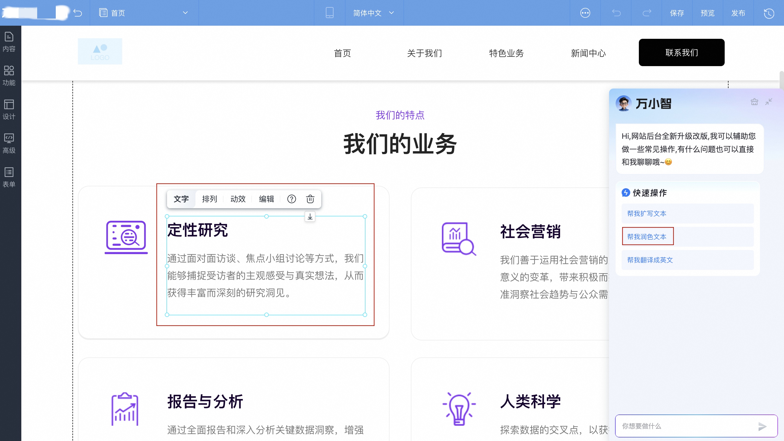784x441 pixels.
Task: Click the more options ellipsis icon
Action: click(x=585, y=13)
